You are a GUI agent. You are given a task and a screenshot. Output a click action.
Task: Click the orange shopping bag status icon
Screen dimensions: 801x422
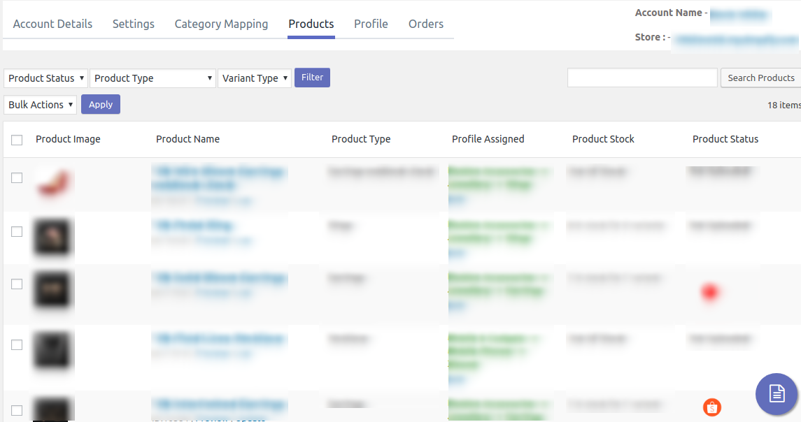click(711, 407)
